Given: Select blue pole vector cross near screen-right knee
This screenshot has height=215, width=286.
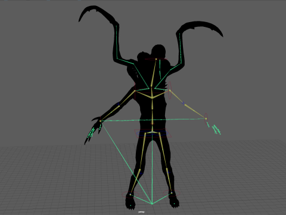Looking at the screenshot, I should coord(169,173).
